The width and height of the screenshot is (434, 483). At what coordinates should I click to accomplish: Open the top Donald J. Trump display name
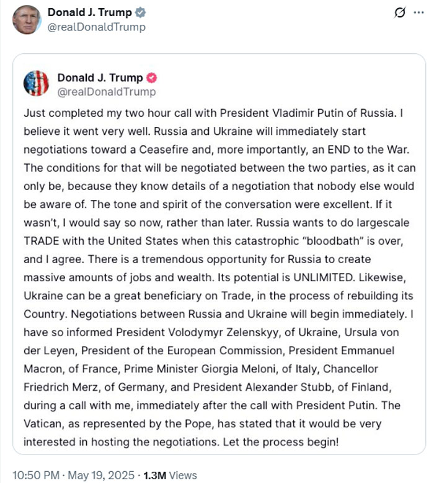tap(89, 12)
